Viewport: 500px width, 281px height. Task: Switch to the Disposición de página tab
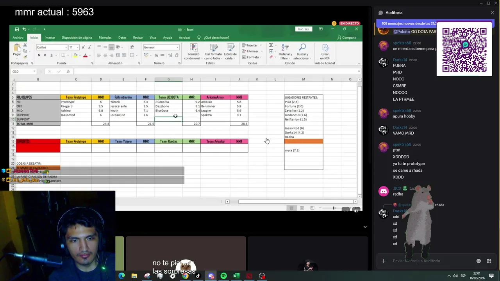77,37
